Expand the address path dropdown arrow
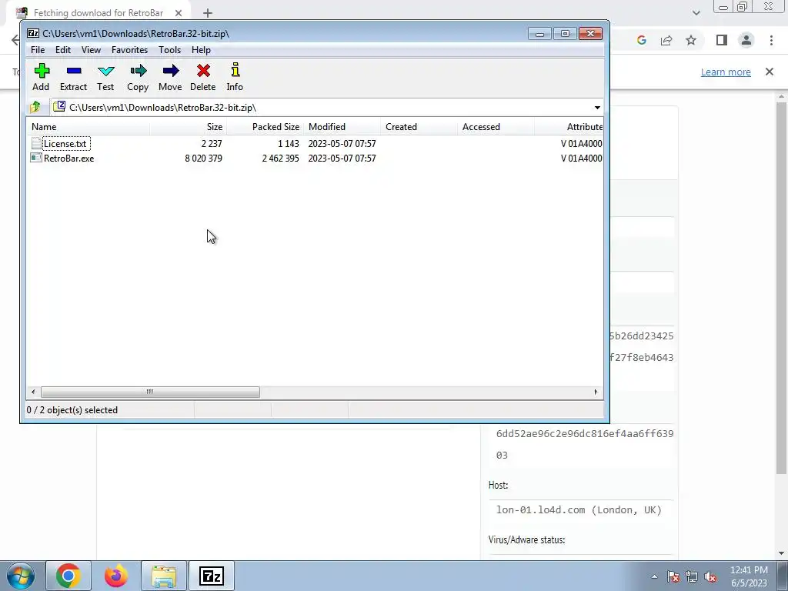 597,108
